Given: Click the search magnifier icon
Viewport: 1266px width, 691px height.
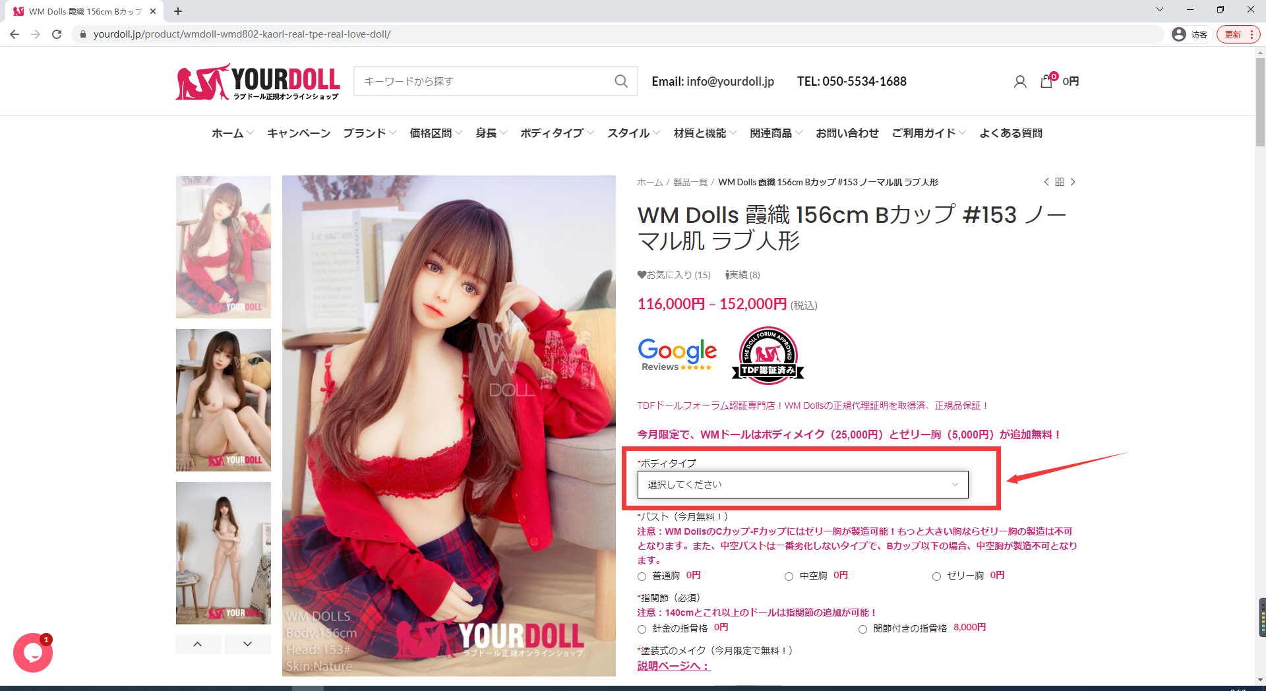Looking at the screenshot, I should pos(620,81).
